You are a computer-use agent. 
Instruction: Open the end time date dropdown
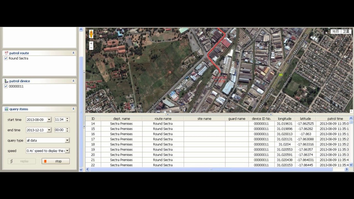[49, 130]
